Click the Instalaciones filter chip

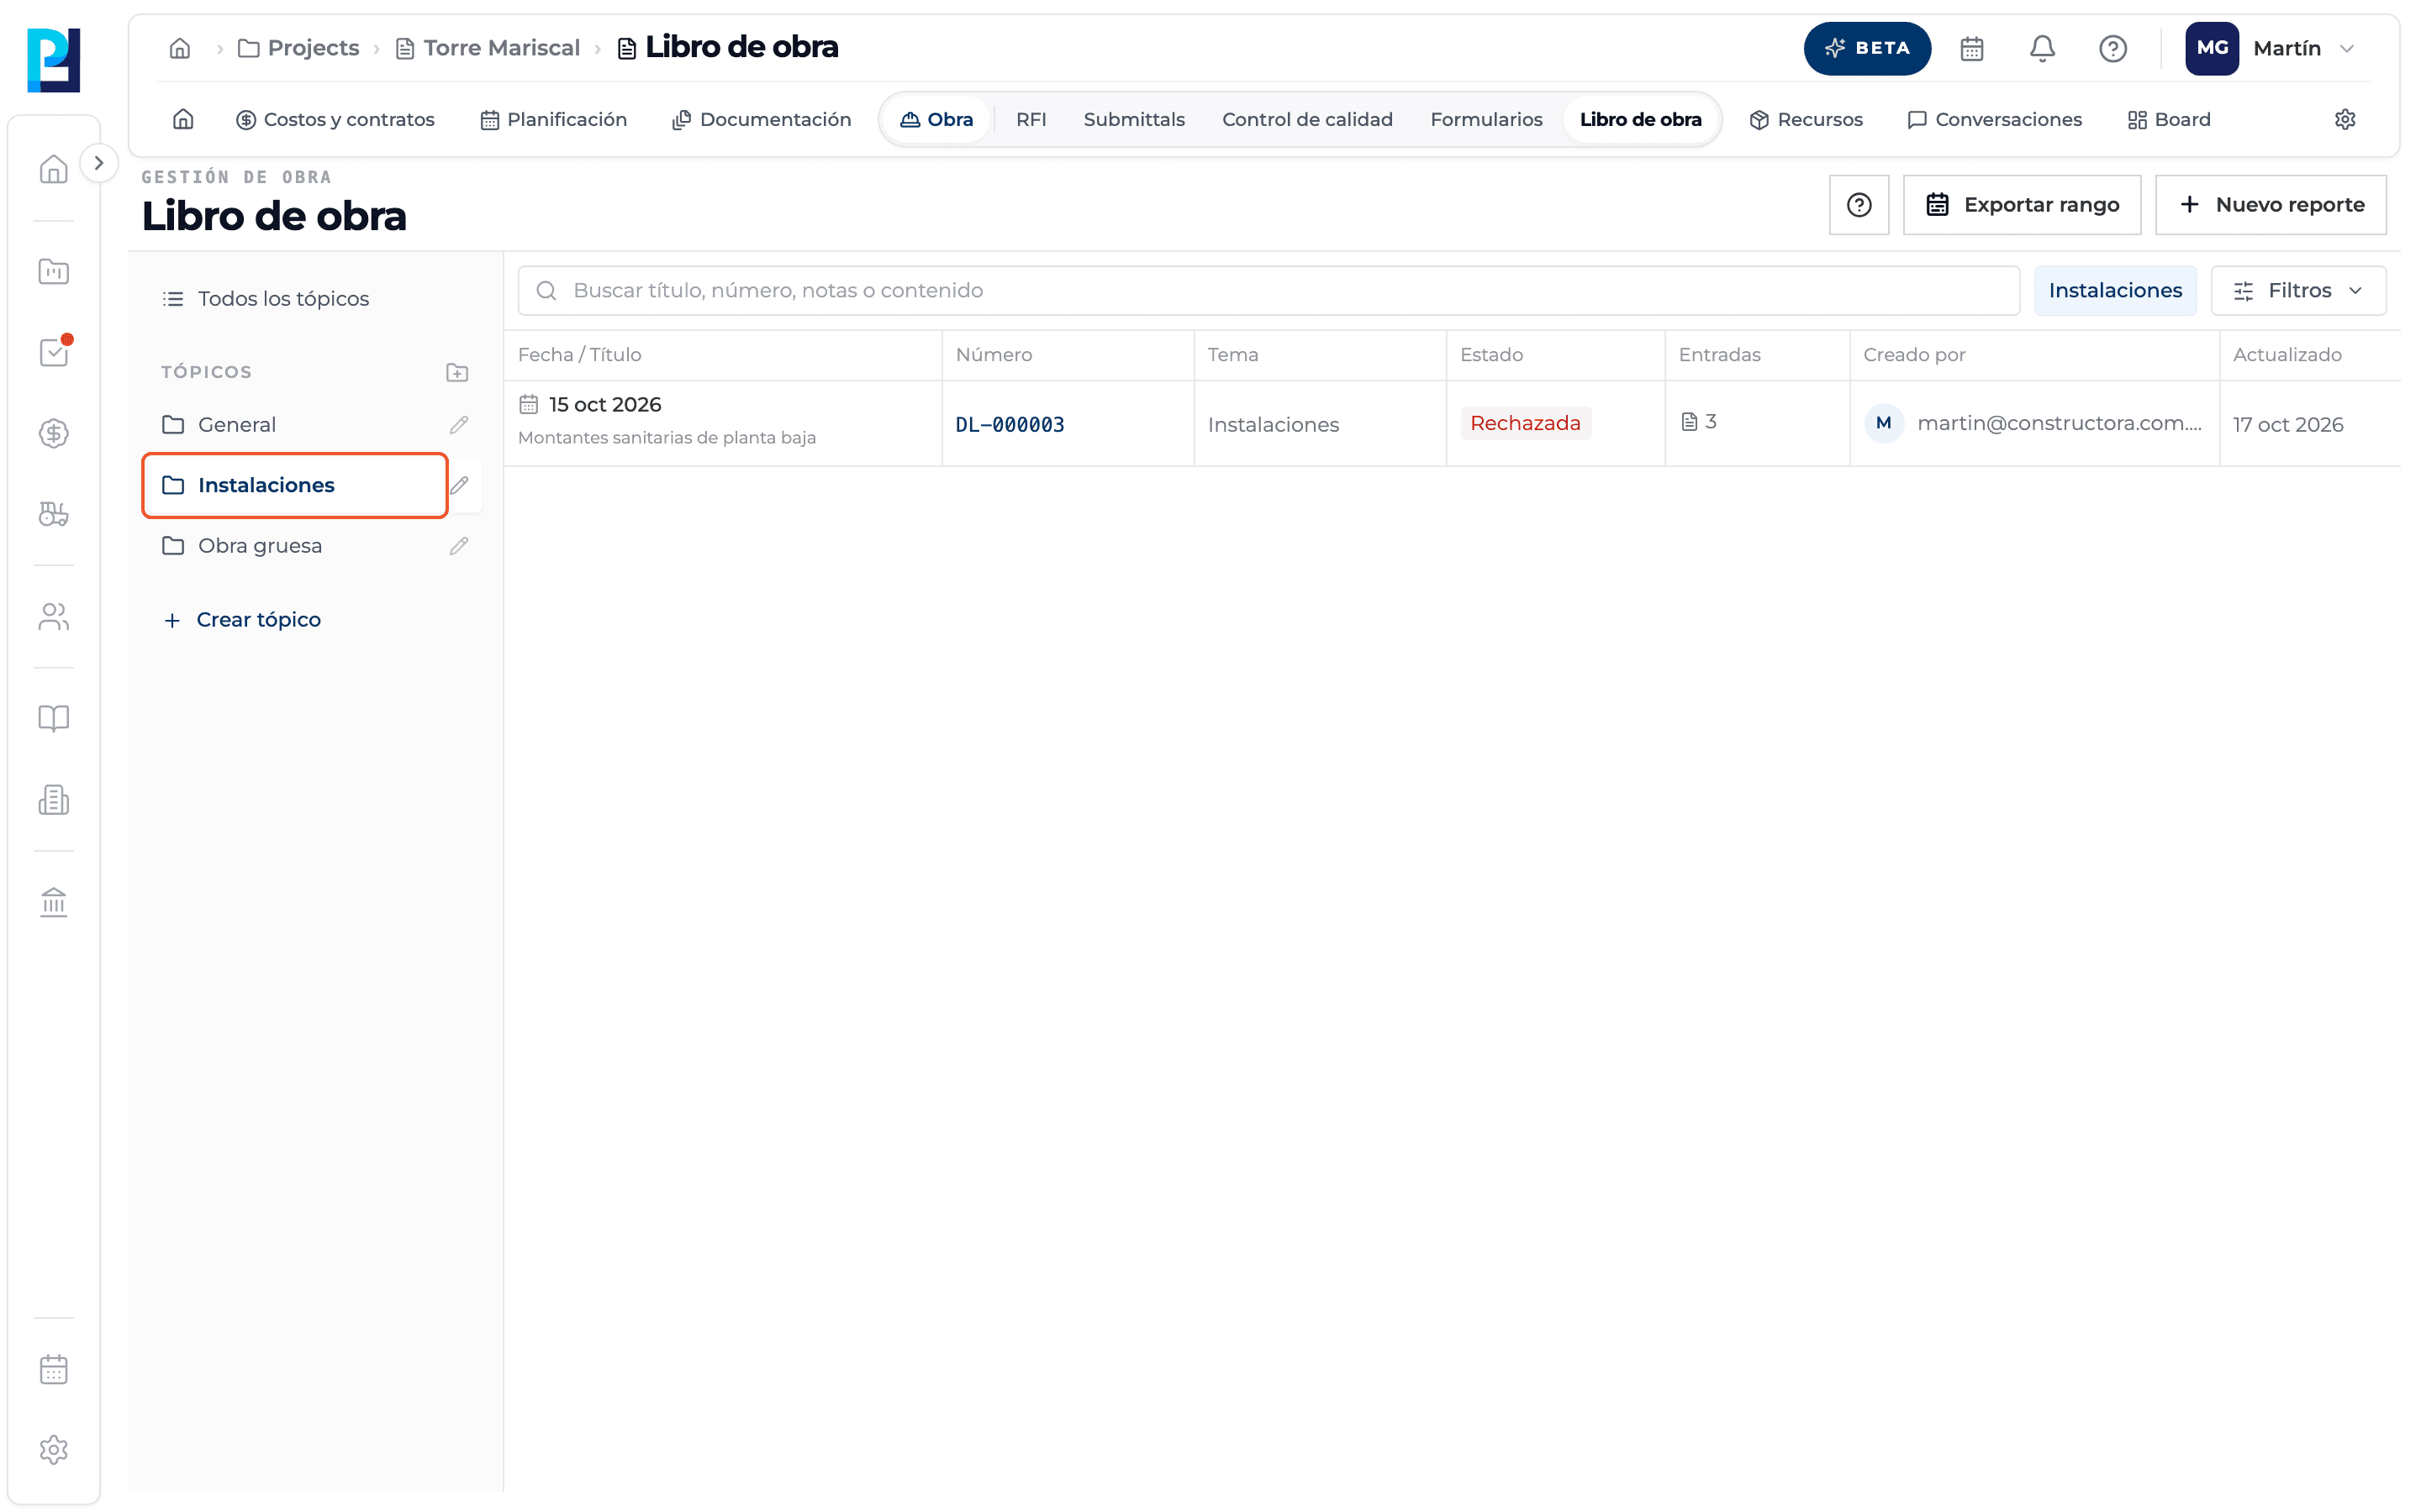[2115, 290]
